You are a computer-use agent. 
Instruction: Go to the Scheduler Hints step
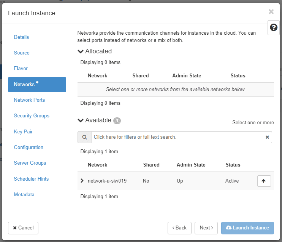click(x=31, y=179)
